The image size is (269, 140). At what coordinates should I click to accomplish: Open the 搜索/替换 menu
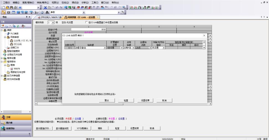(x=28, y=2)
